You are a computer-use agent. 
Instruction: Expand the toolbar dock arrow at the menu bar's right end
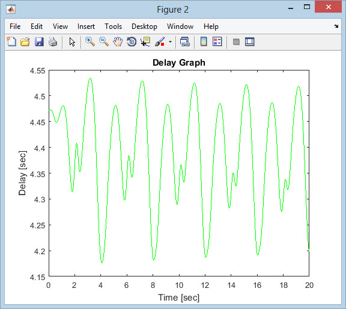336,26
